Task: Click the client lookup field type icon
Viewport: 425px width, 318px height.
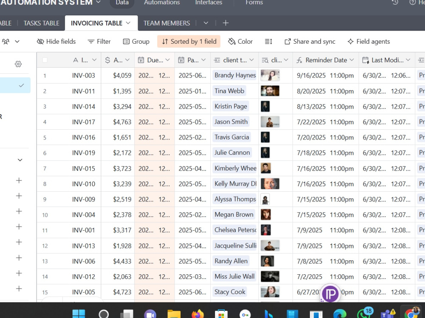Action: [x=265, y=60]
